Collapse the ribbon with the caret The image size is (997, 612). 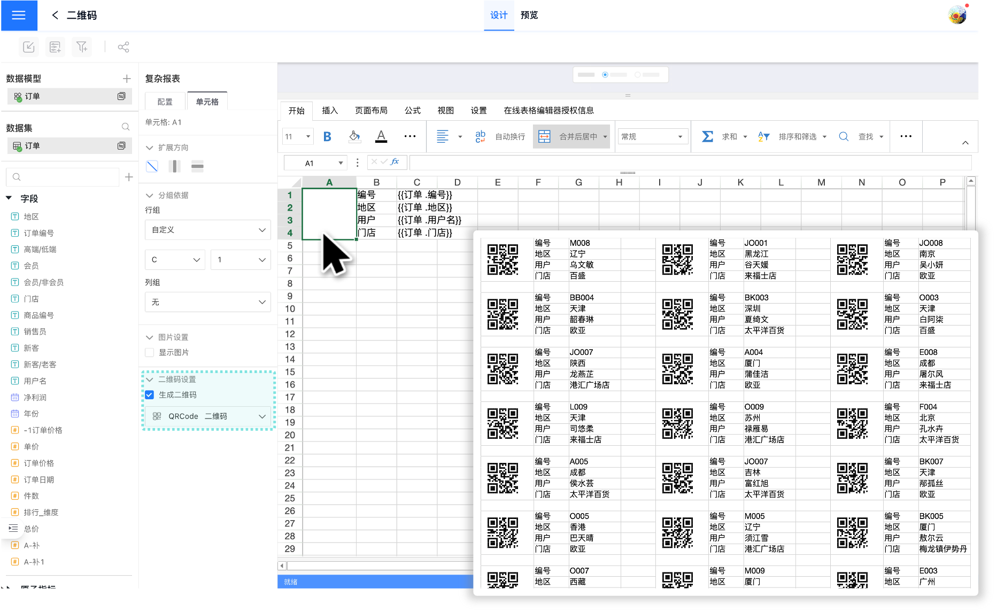965,143
